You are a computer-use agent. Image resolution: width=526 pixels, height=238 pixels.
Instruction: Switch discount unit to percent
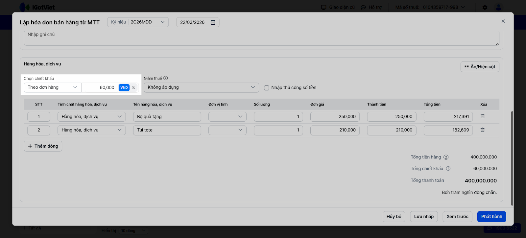(x=133, y=87)
